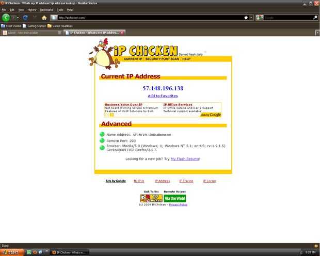Screen dimensions: 320x256
Task: Open the Most Visited bookmarks folder
Action: pos(11,26)
